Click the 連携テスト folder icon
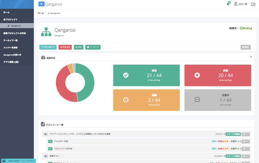 46,156
